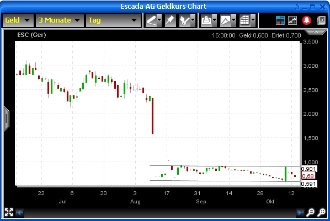Move chart forward with right blue arrow
330x221 pixels.
300,213
